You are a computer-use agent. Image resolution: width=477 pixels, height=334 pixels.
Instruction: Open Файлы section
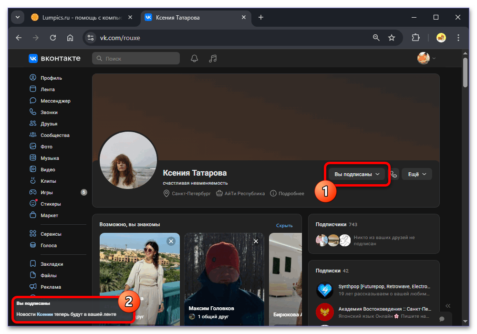click(x=43, y=276)
